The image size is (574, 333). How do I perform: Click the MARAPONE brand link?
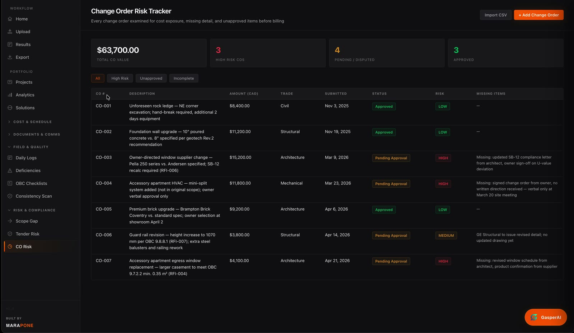pyautogui.click(x=20, y=325)
